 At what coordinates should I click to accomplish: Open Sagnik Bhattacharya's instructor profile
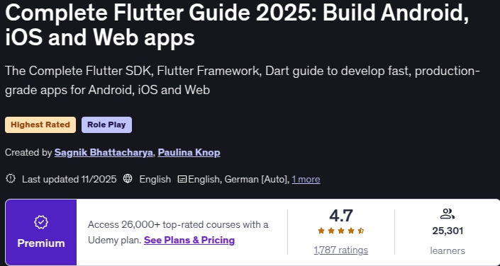pos(104,152)
